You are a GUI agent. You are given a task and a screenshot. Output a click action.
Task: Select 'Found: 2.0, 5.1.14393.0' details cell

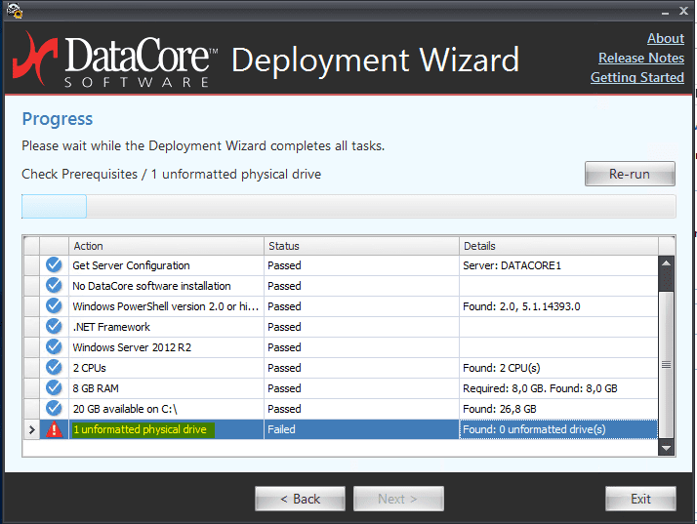558,306
